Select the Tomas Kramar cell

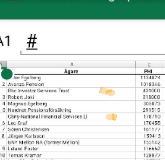(71, 155)
